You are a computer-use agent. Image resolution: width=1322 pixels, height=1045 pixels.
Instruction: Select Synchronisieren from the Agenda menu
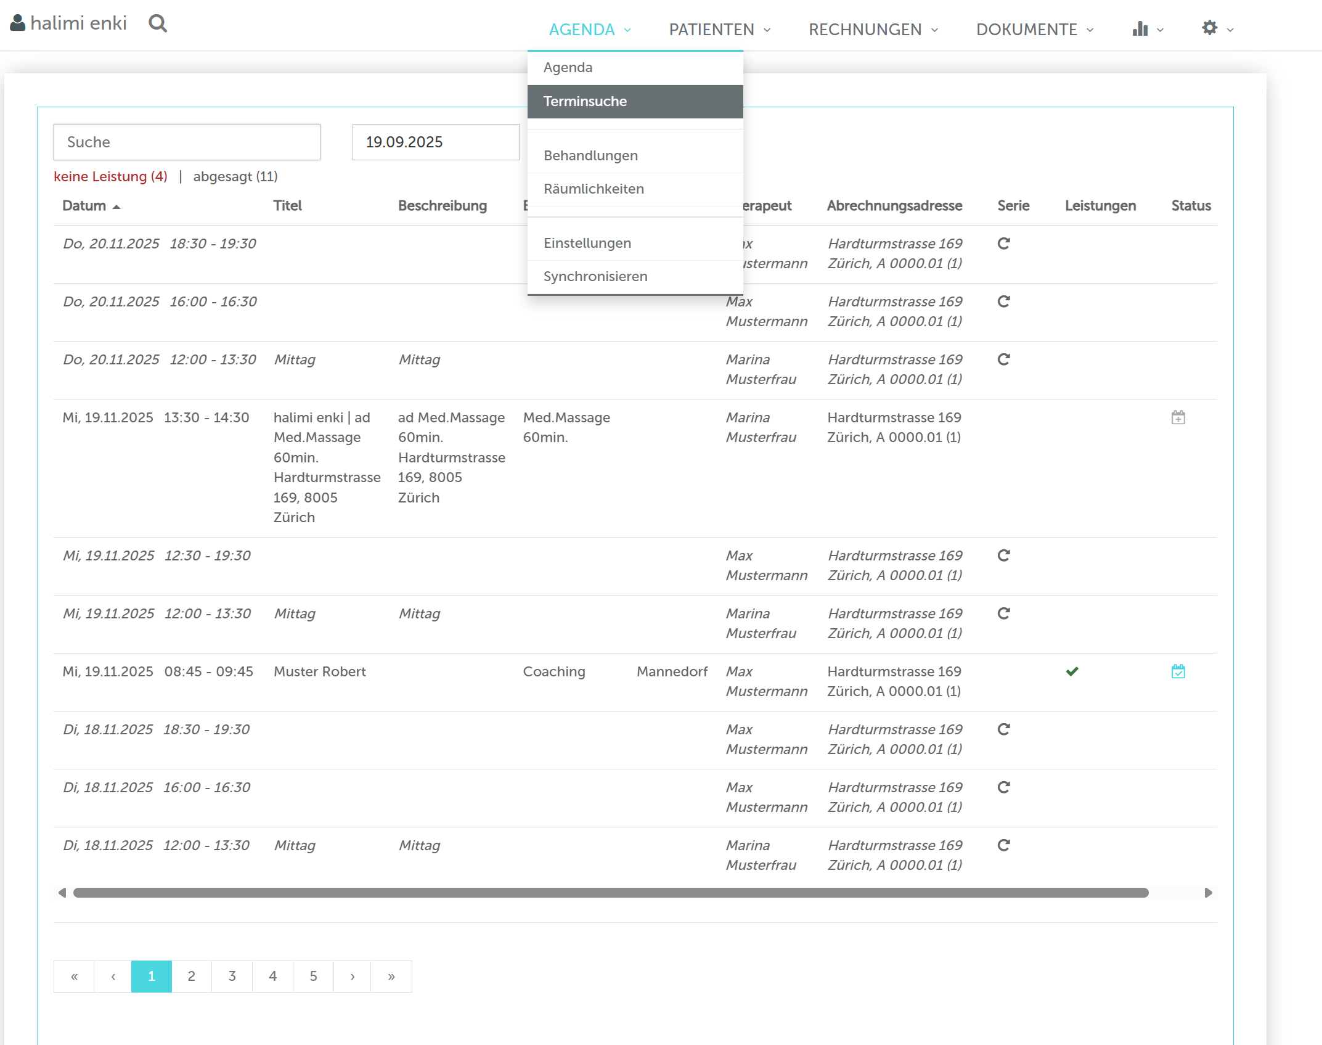[595, 276]
